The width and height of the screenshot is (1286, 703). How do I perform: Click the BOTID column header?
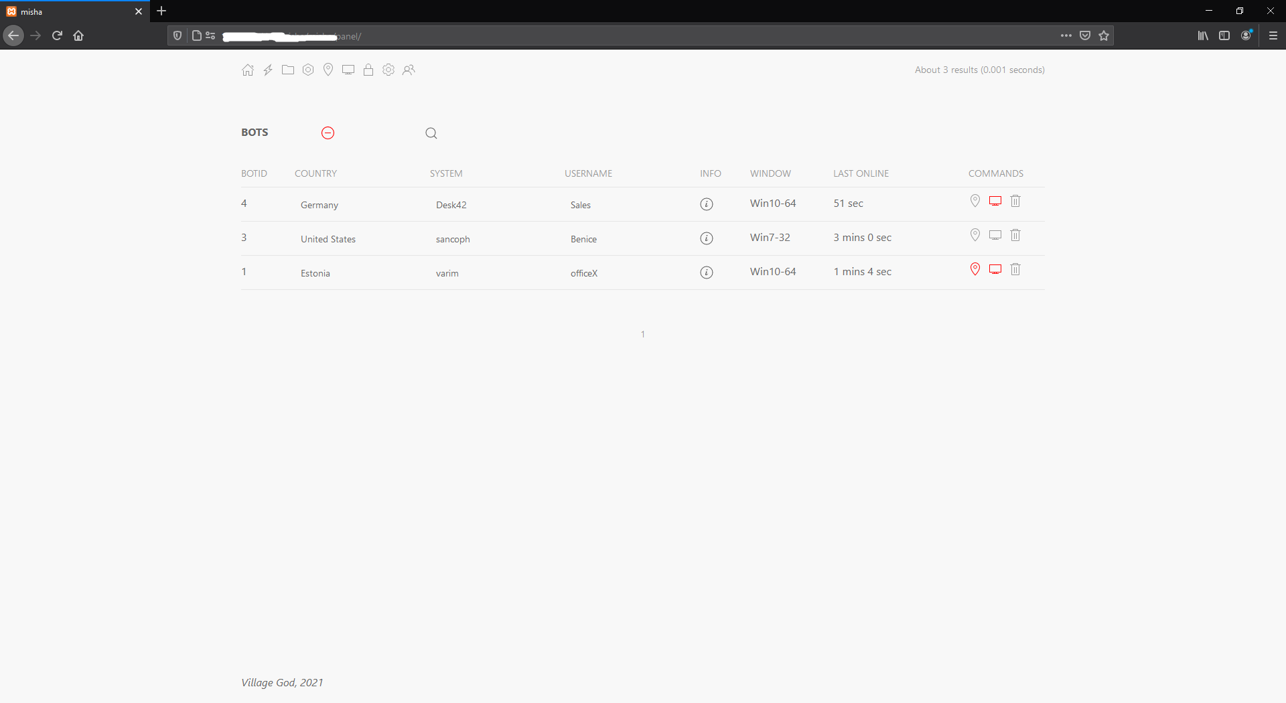click(254, 173)
